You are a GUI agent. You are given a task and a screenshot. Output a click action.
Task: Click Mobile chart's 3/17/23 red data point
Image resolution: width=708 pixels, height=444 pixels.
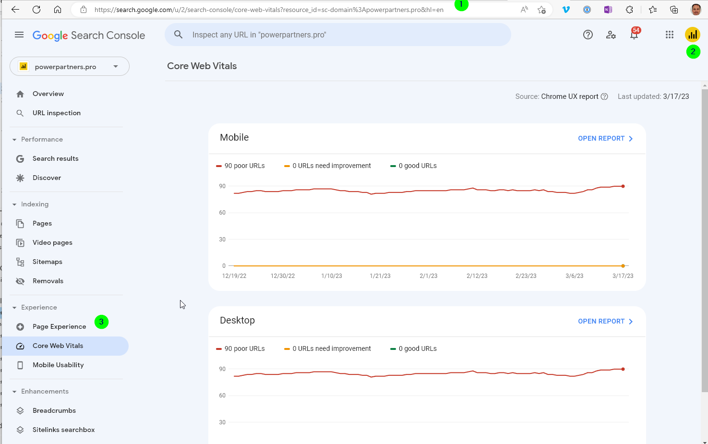click(x=623, y=186)
